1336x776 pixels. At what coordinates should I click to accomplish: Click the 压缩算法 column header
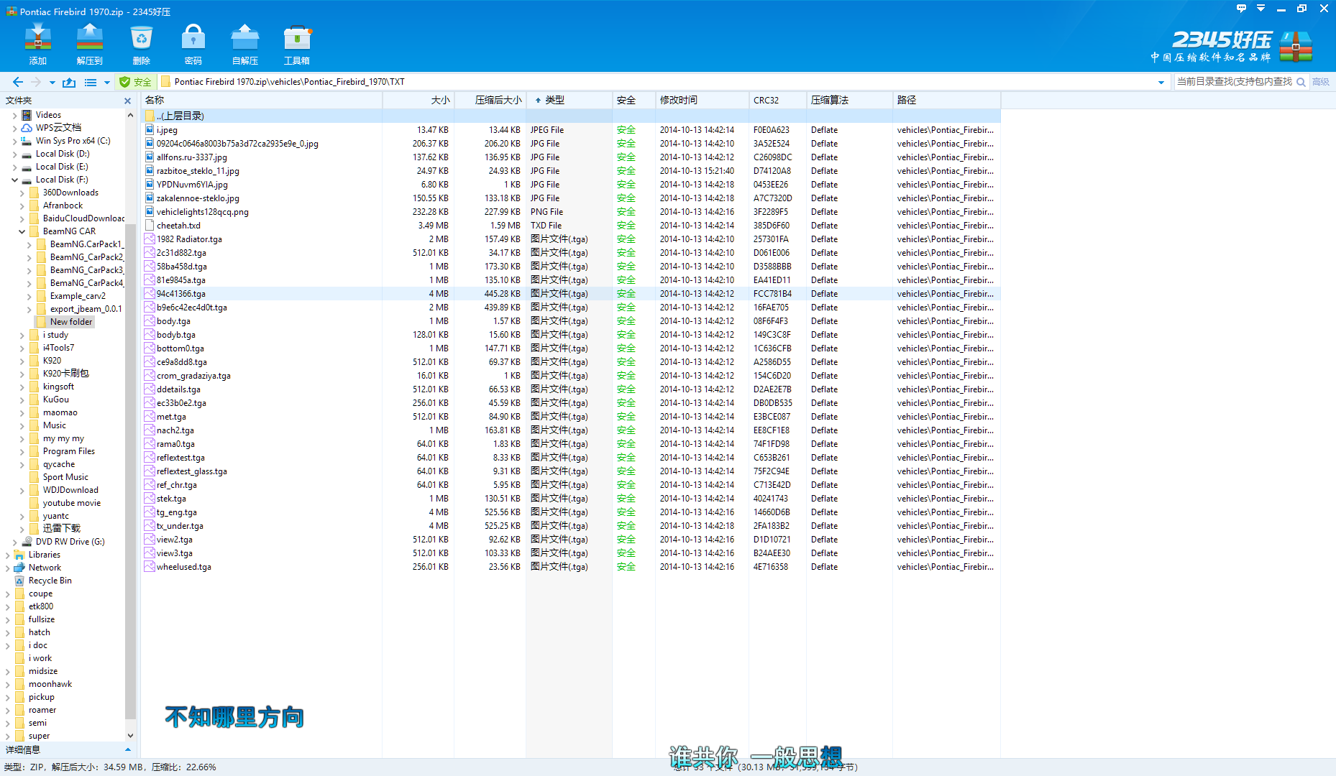849,100
